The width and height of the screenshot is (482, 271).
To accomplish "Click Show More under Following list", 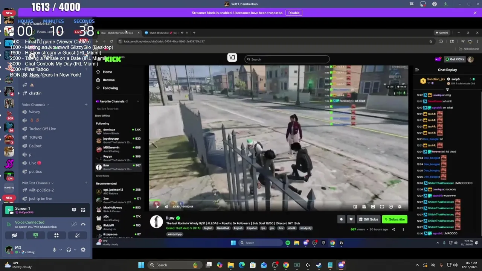I will coord(103,176).
